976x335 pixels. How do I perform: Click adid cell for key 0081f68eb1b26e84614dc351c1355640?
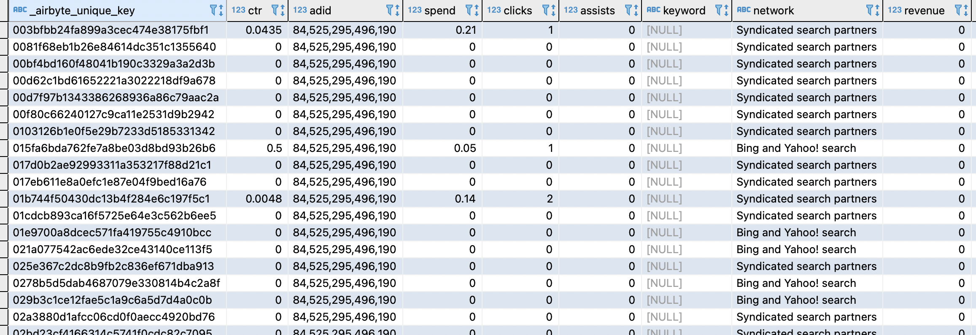click(x=345, y=47)
